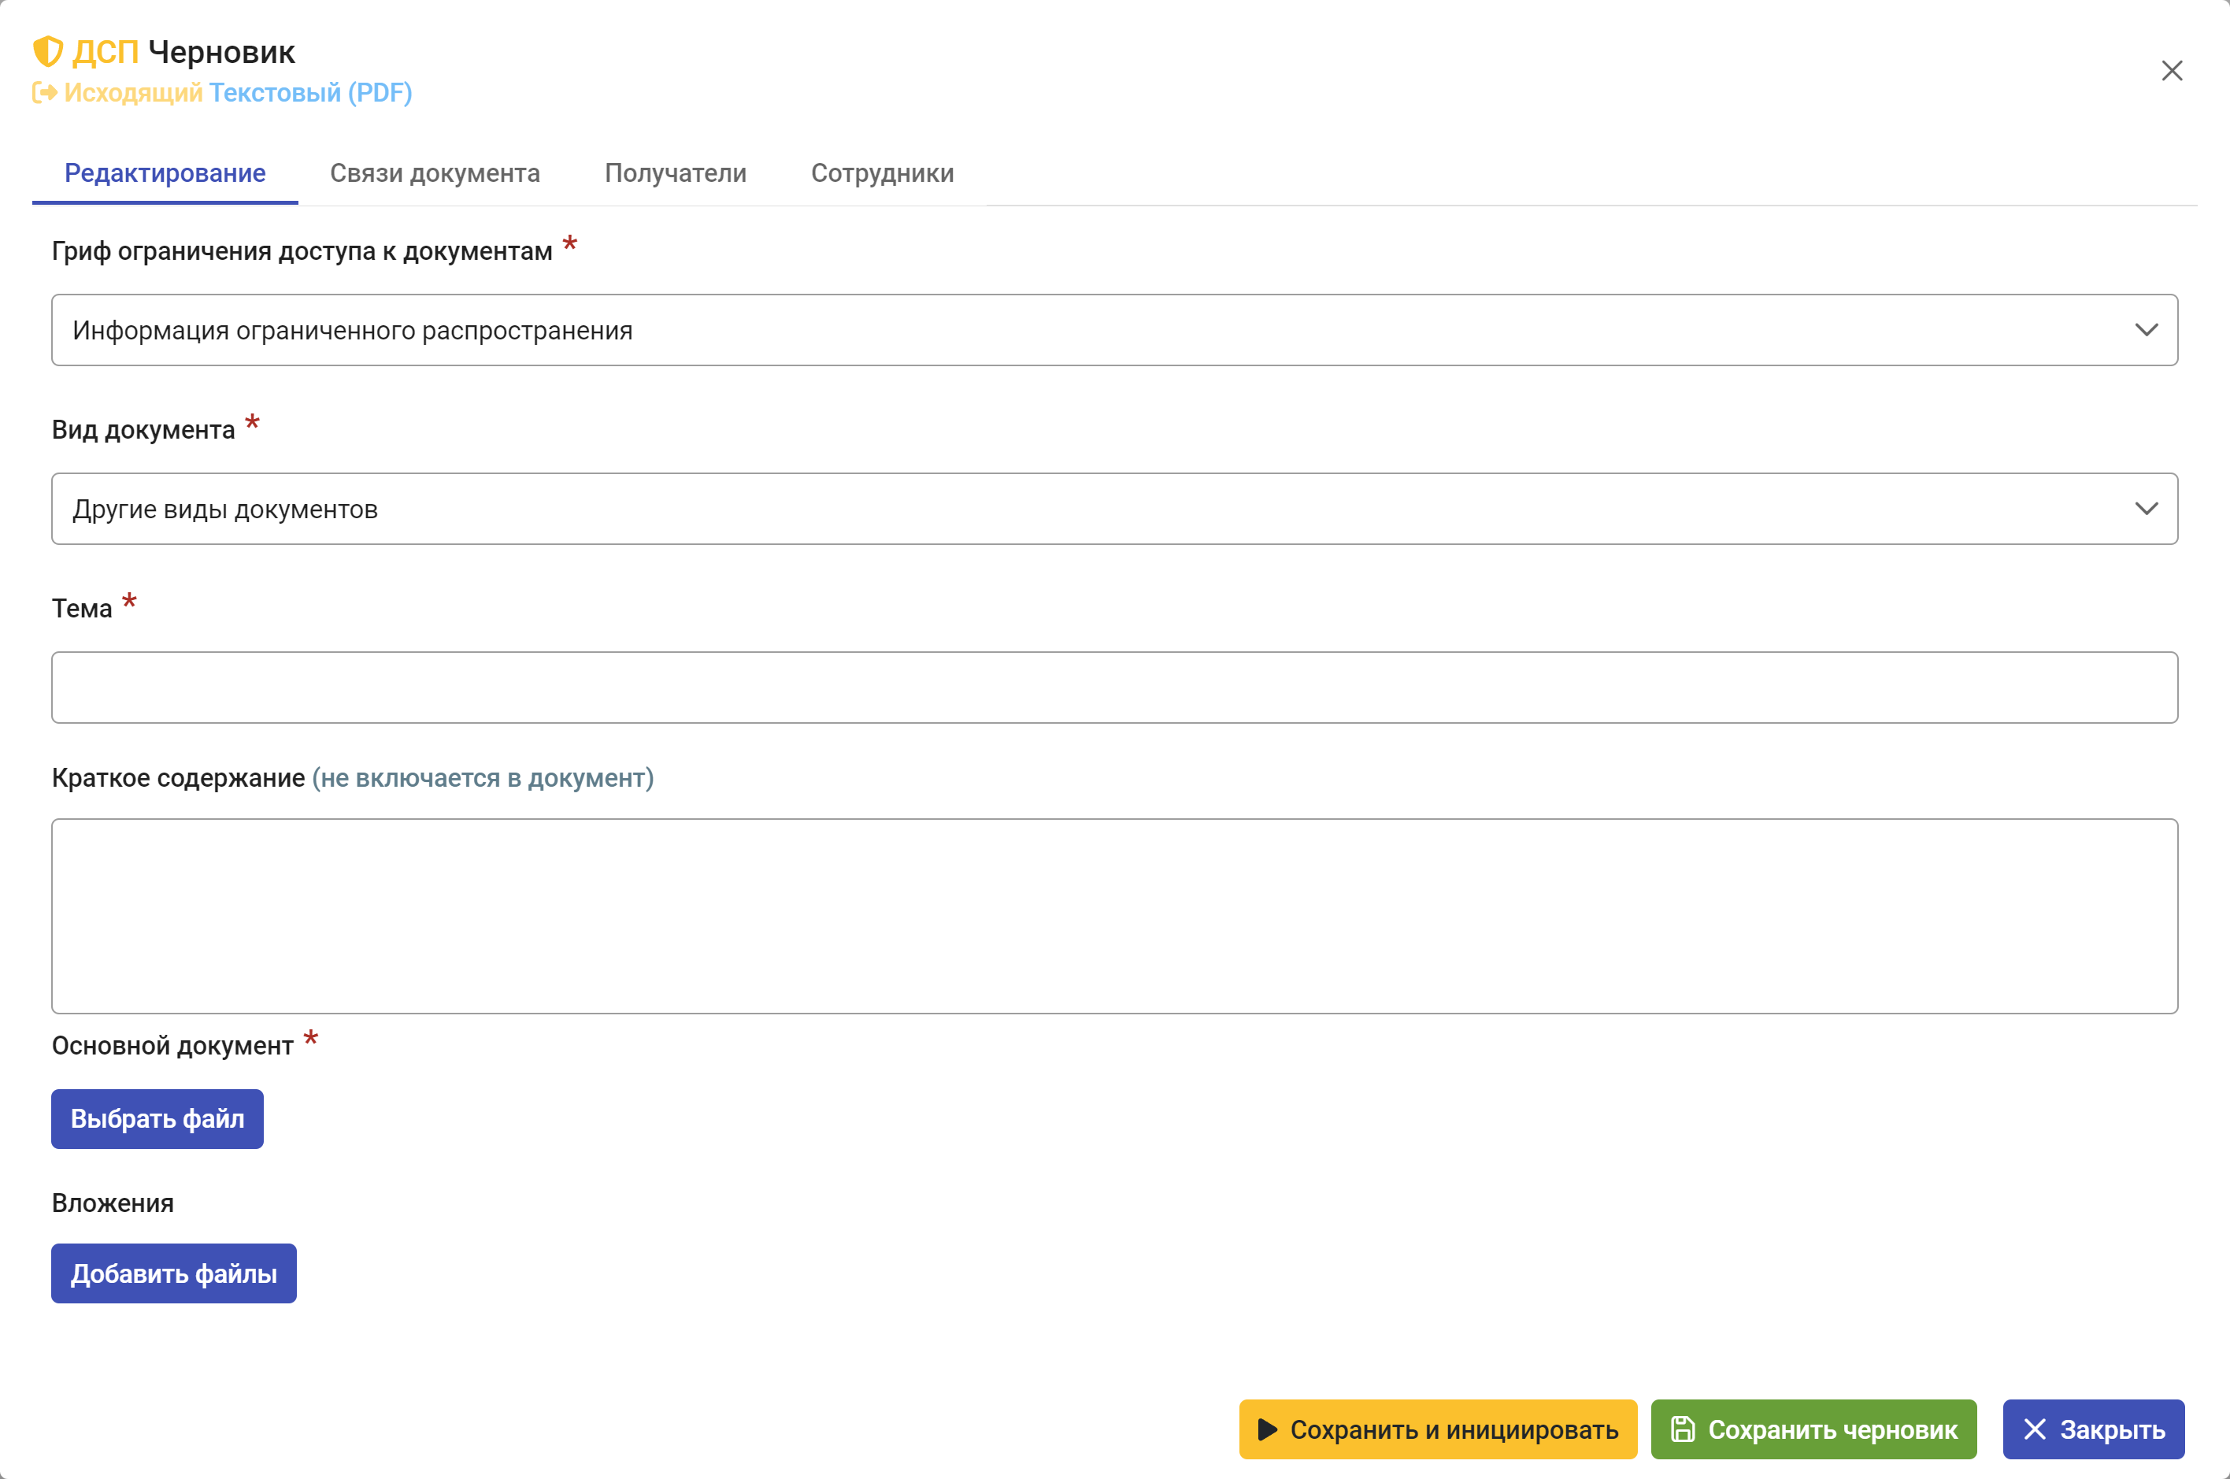Click the chevron in Вид документа dropdown
Viewport: 2230px width, 1479px height.
point(2146,509)
